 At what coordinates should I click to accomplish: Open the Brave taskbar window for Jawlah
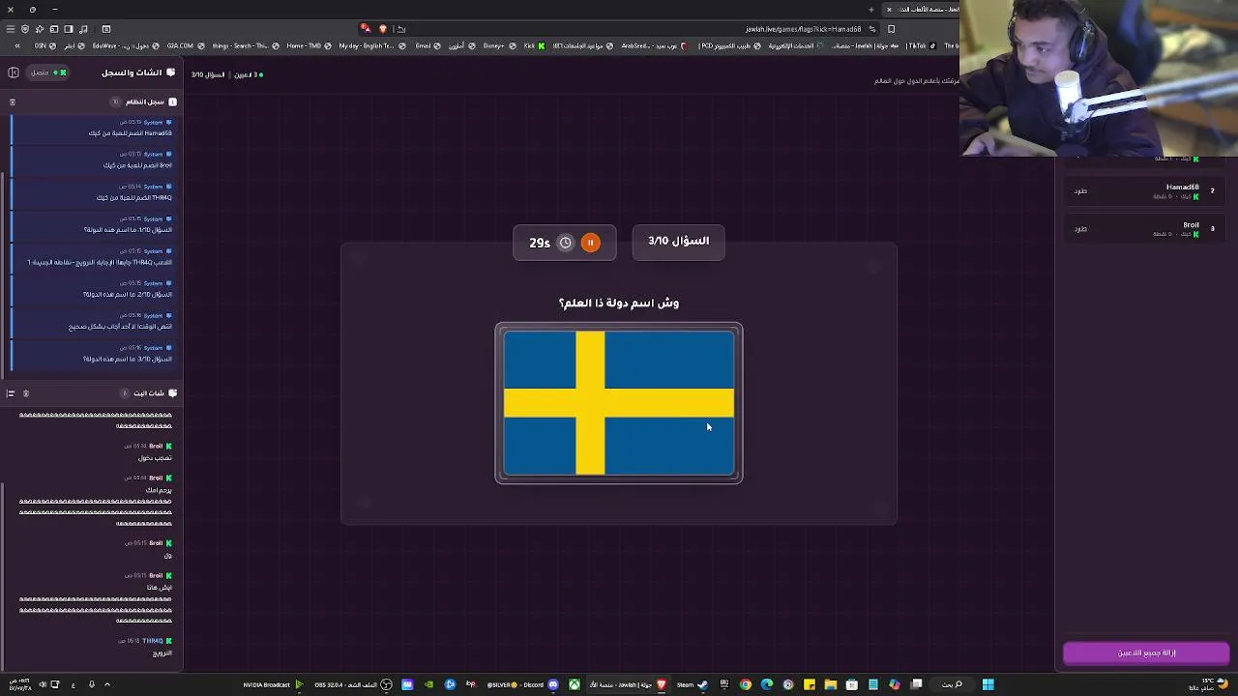(628, 684)
